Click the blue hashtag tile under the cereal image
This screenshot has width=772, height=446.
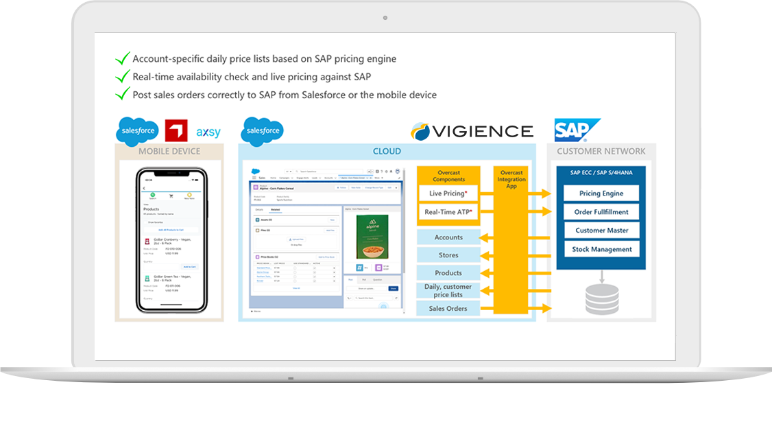(360, 268)
